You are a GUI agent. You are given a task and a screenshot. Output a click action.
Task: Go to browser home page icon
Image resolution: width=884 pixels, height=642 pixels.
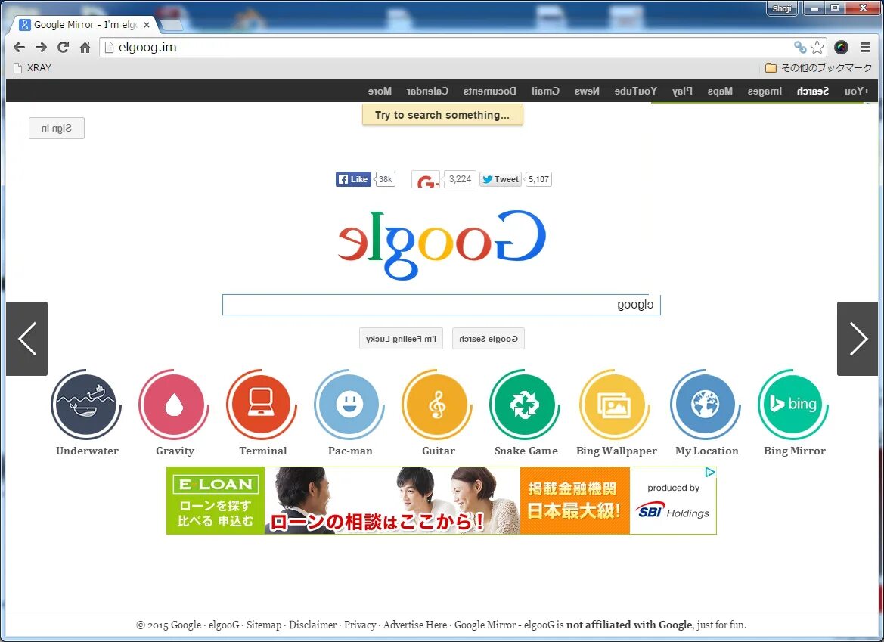(x=85, y=48)
